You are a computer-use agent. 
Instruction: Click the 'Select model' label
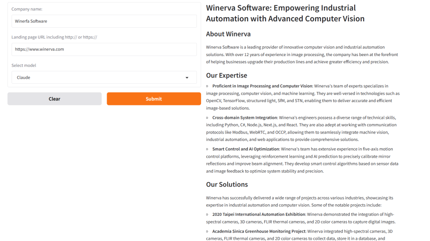24,65
